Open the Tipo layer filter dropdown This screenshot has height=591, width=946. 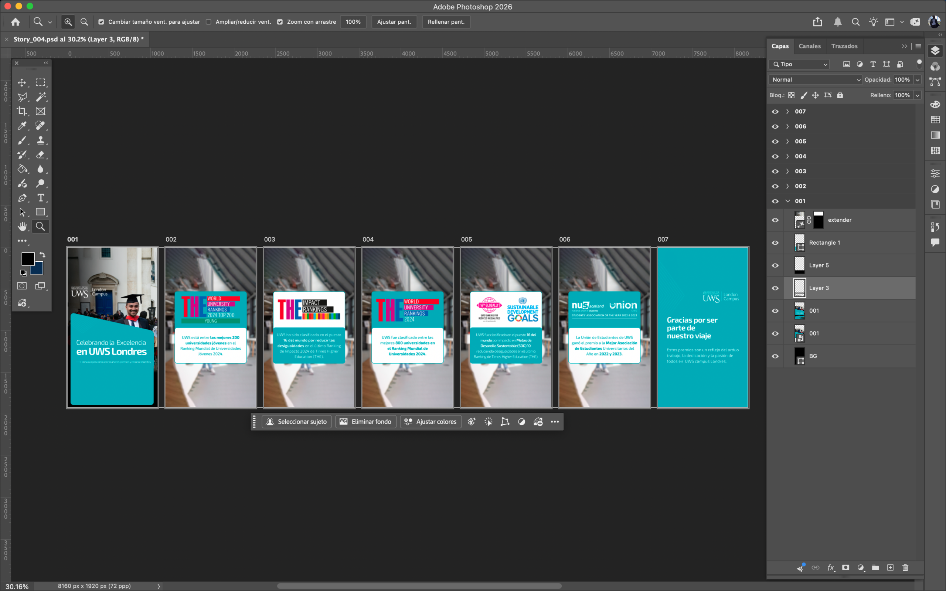pyautogui.click(x=799, y=64)
